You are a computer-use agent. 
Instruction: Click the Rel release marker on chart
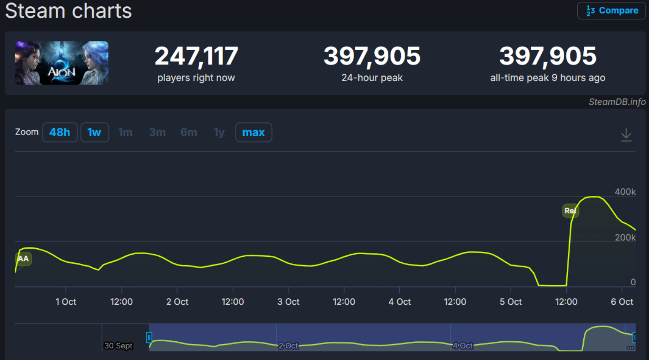(570, 210)
